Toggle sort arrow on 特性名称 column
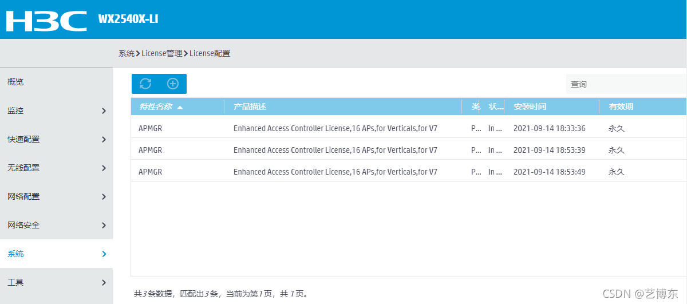Image resolution: width=687 pixels, height=304 pixels. pyautogui.click(x=180, y=107)
